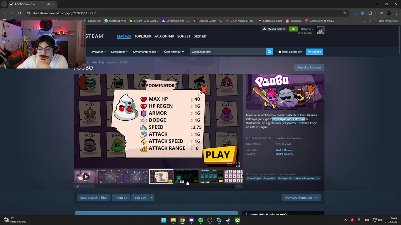Screen dimensions: 401x225
Task: Click İstek Listesine Ekle button
Action: 94,197
